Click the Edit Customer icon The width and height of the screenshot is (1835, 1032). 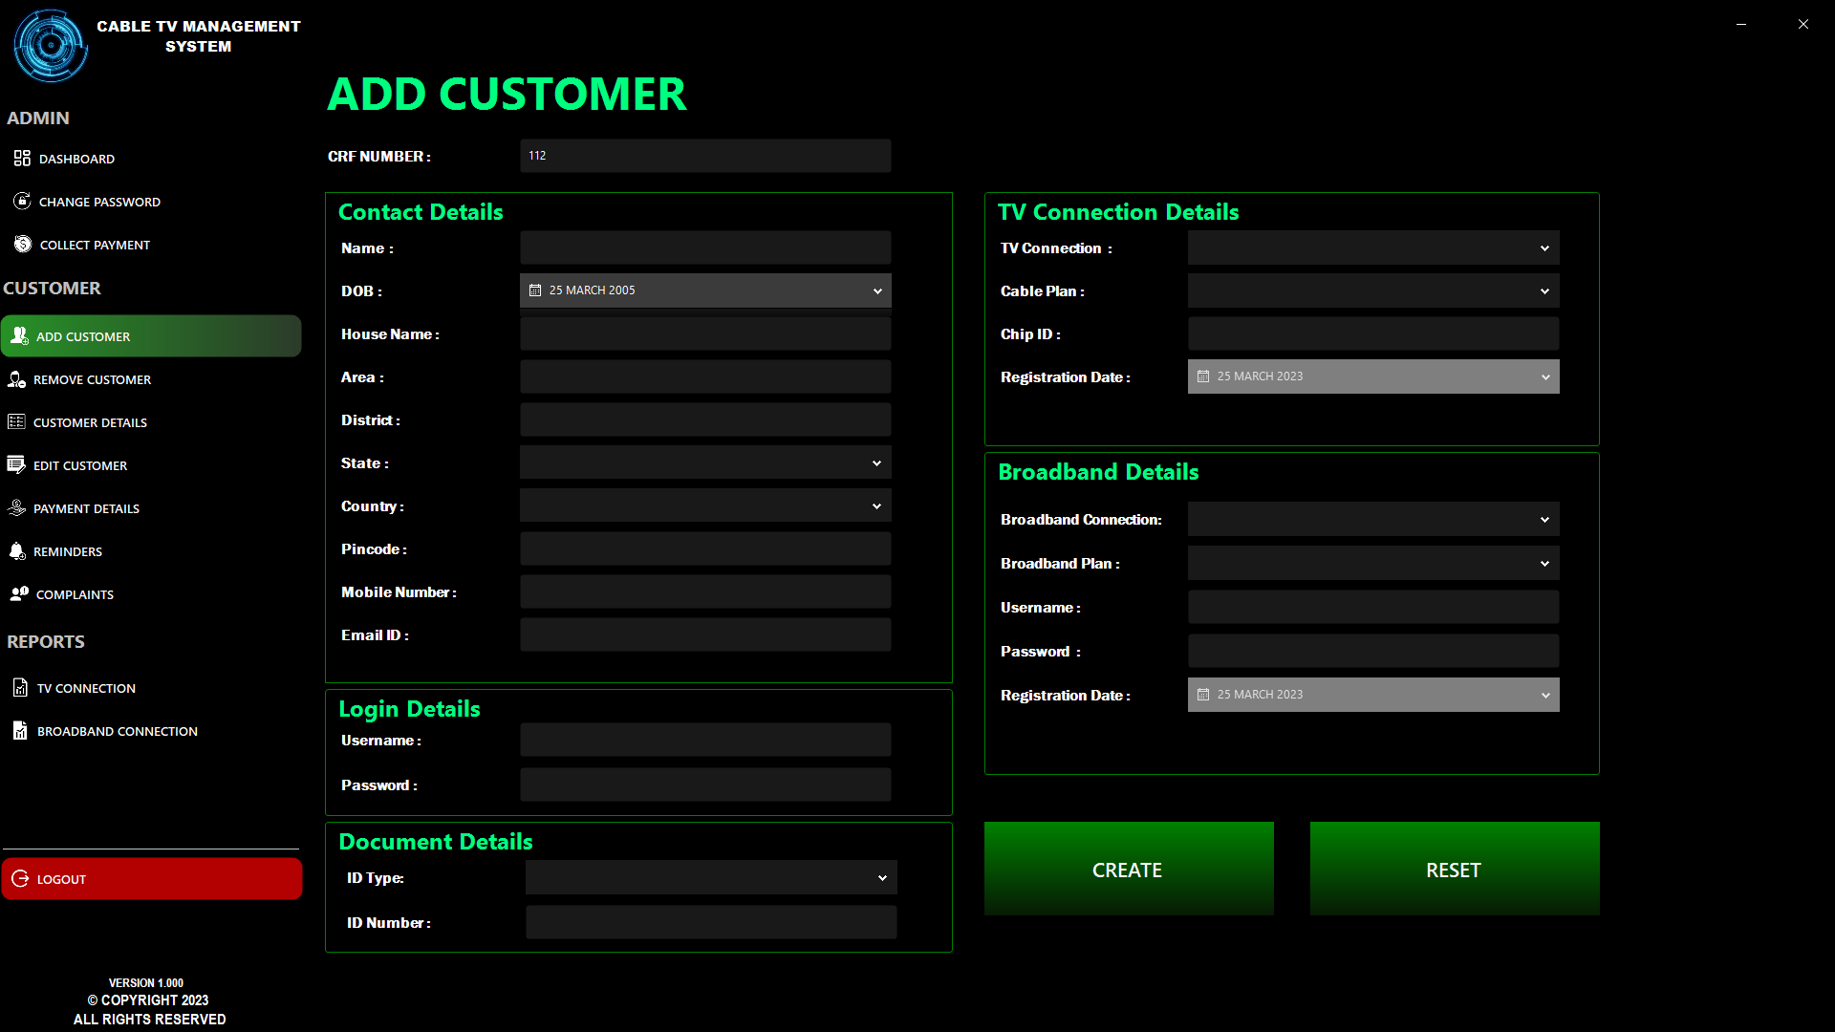tap(16, 464)
